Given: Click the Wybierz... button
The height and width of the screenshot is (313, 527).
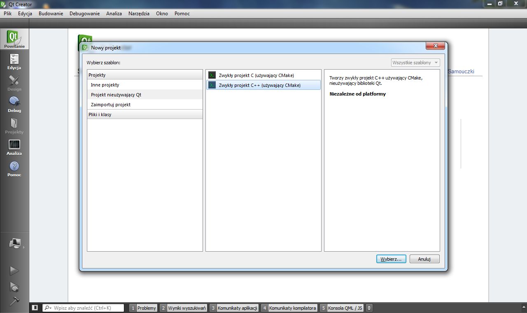Looking at the screenshot, I should 391,259.
